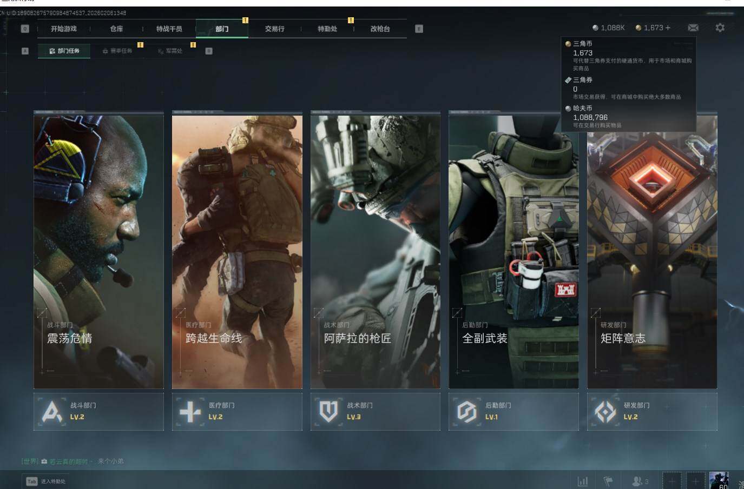Switch to the 交易行 tab

point(275,29)
